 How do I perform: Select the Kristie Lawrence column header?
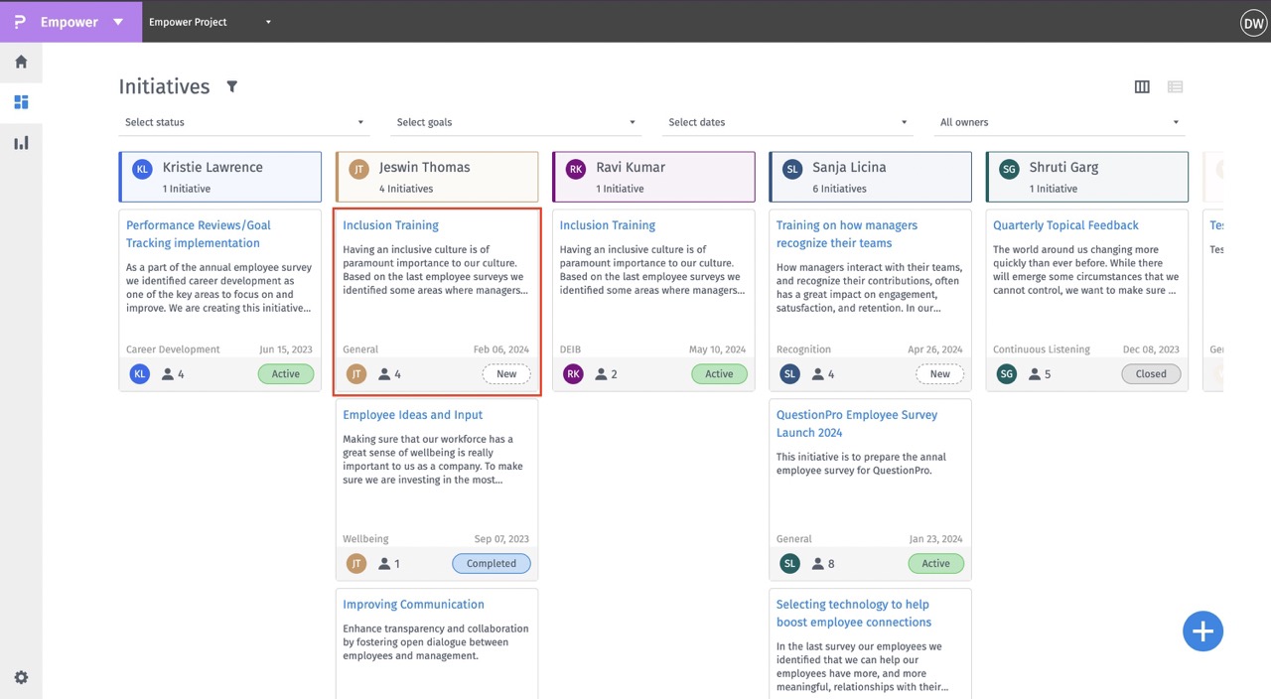coord(220,177)
